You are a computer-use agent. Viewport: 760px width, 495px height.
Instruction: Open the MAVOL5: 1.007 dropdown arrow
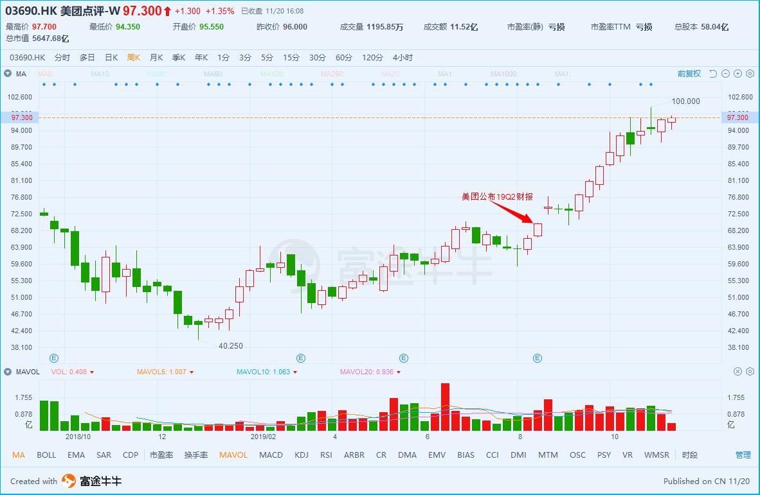click(192, 372)
